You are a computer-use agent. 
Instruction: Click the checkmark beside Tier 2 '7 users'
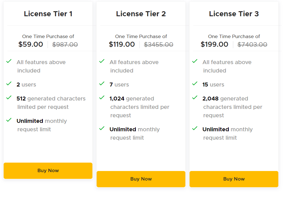point(102,83)
